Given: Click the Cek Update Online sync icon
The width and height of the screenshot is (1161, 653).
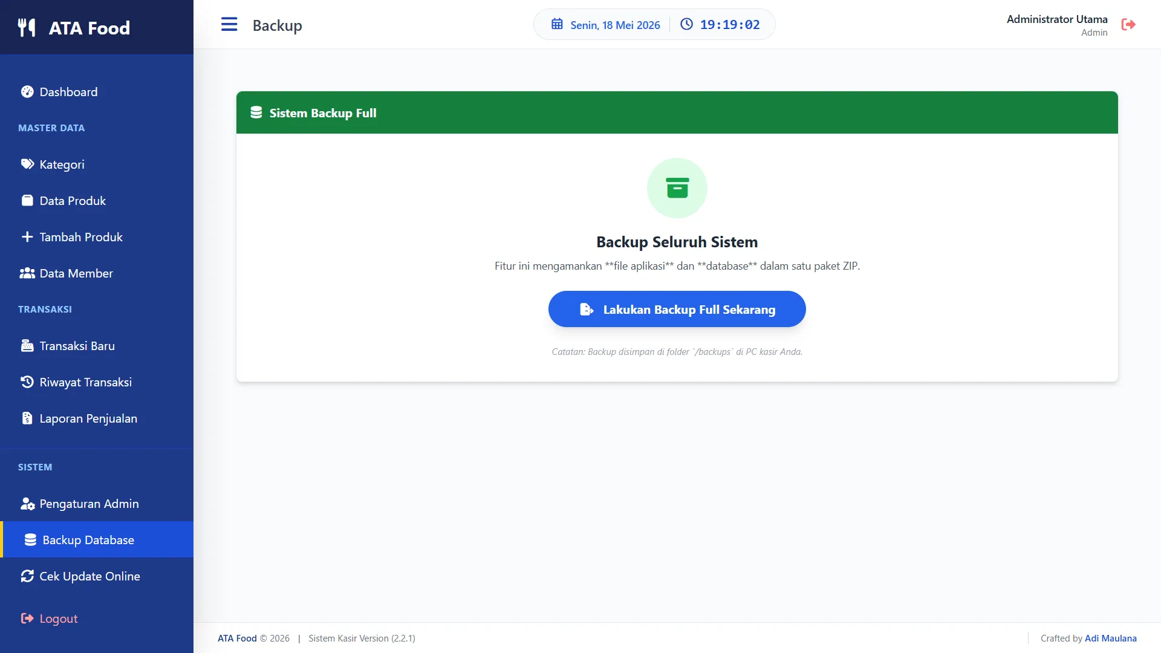Looking at the screenshot, I should tap(27, 576).
